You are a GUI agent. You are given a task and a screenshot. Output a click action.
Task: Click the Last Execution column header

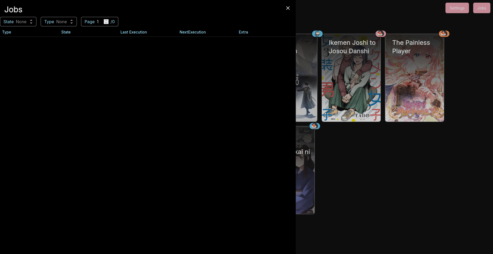tap(134, 32)
